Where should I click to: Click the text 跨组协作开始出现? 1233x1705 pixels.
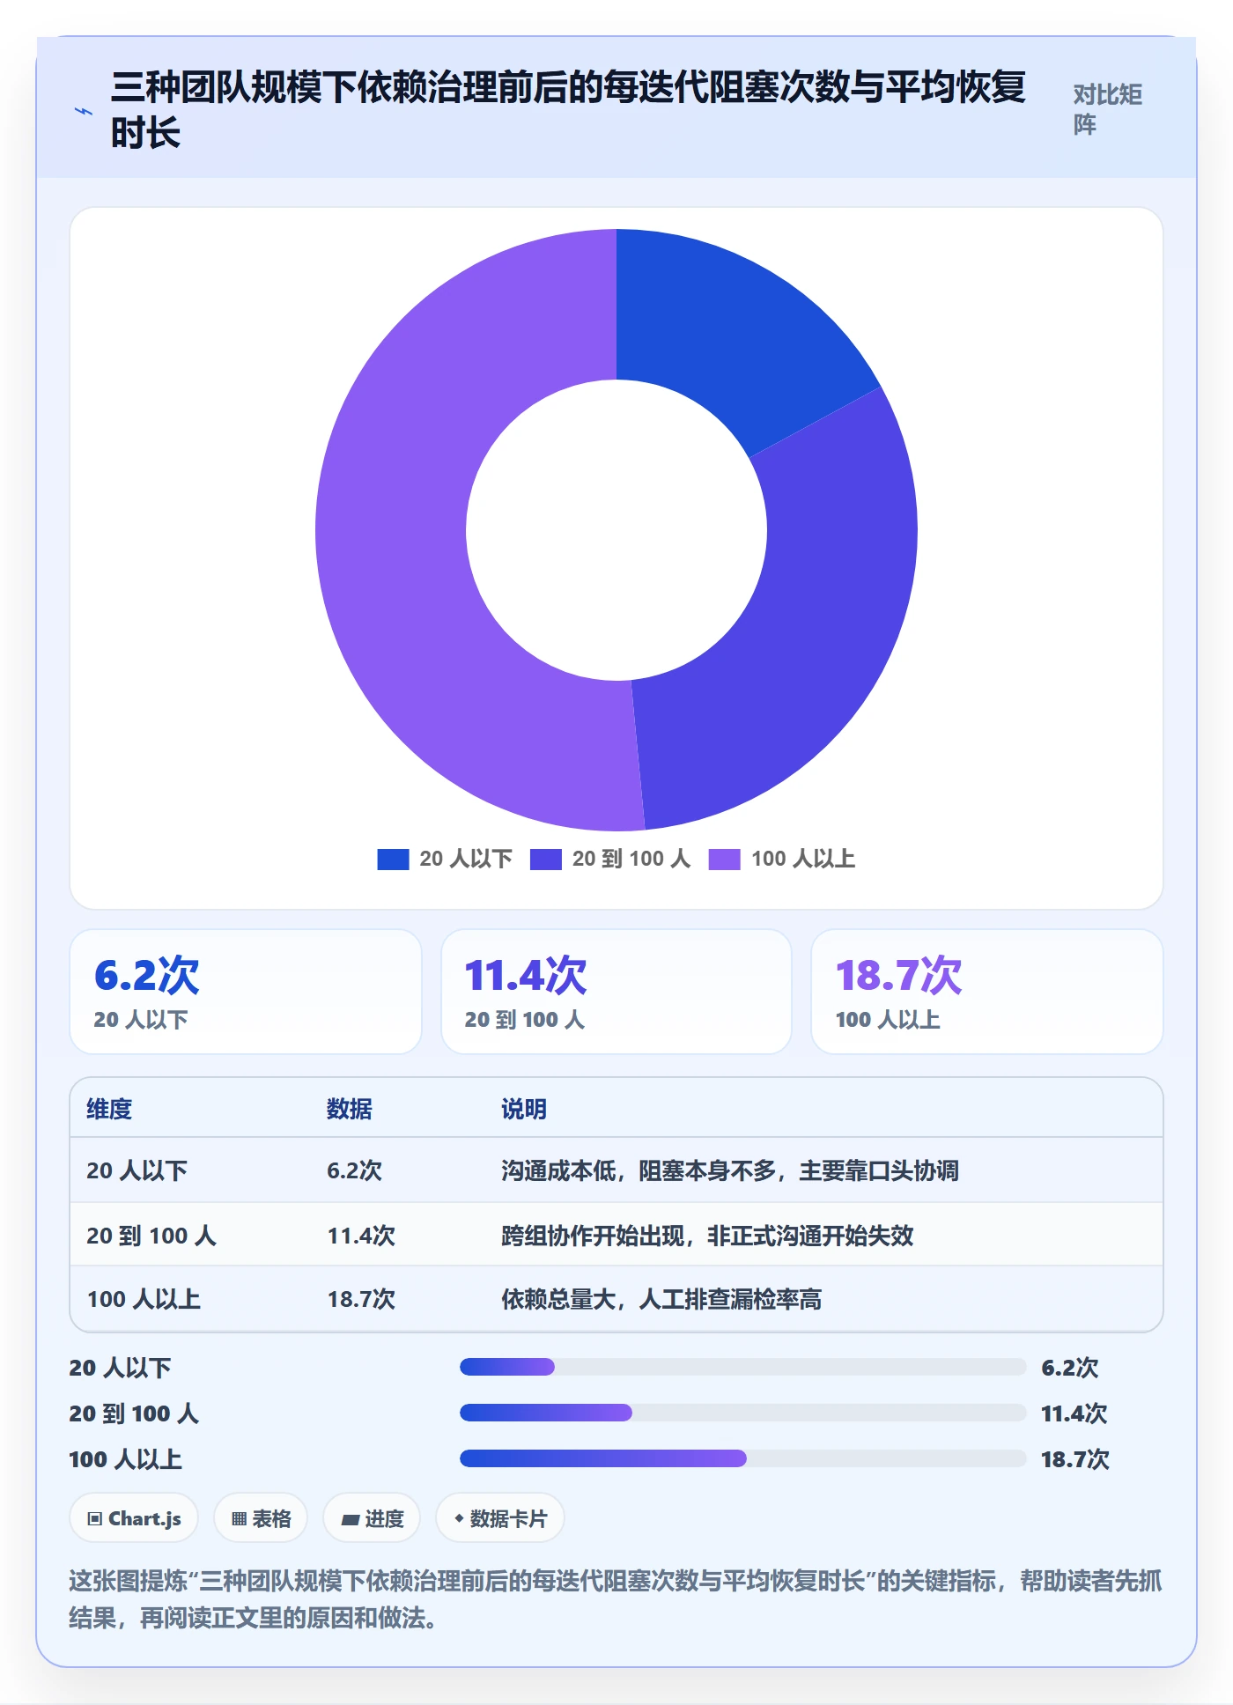point(593,1236)
